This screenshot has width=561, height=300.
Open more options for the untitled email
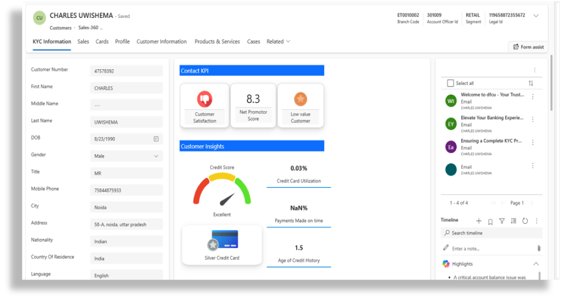coord(533,166)
